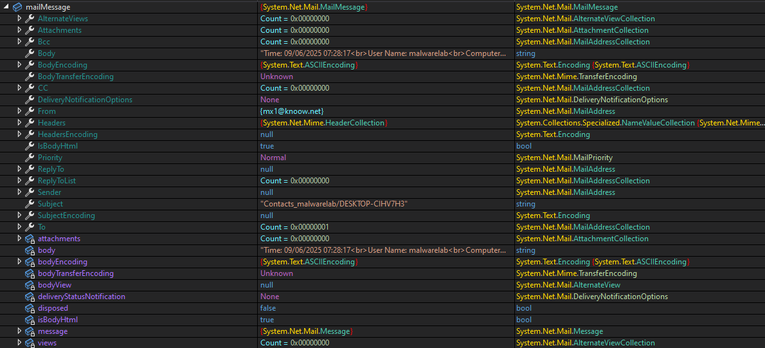Select the AlternateViews property row

[x=62, y=19]
